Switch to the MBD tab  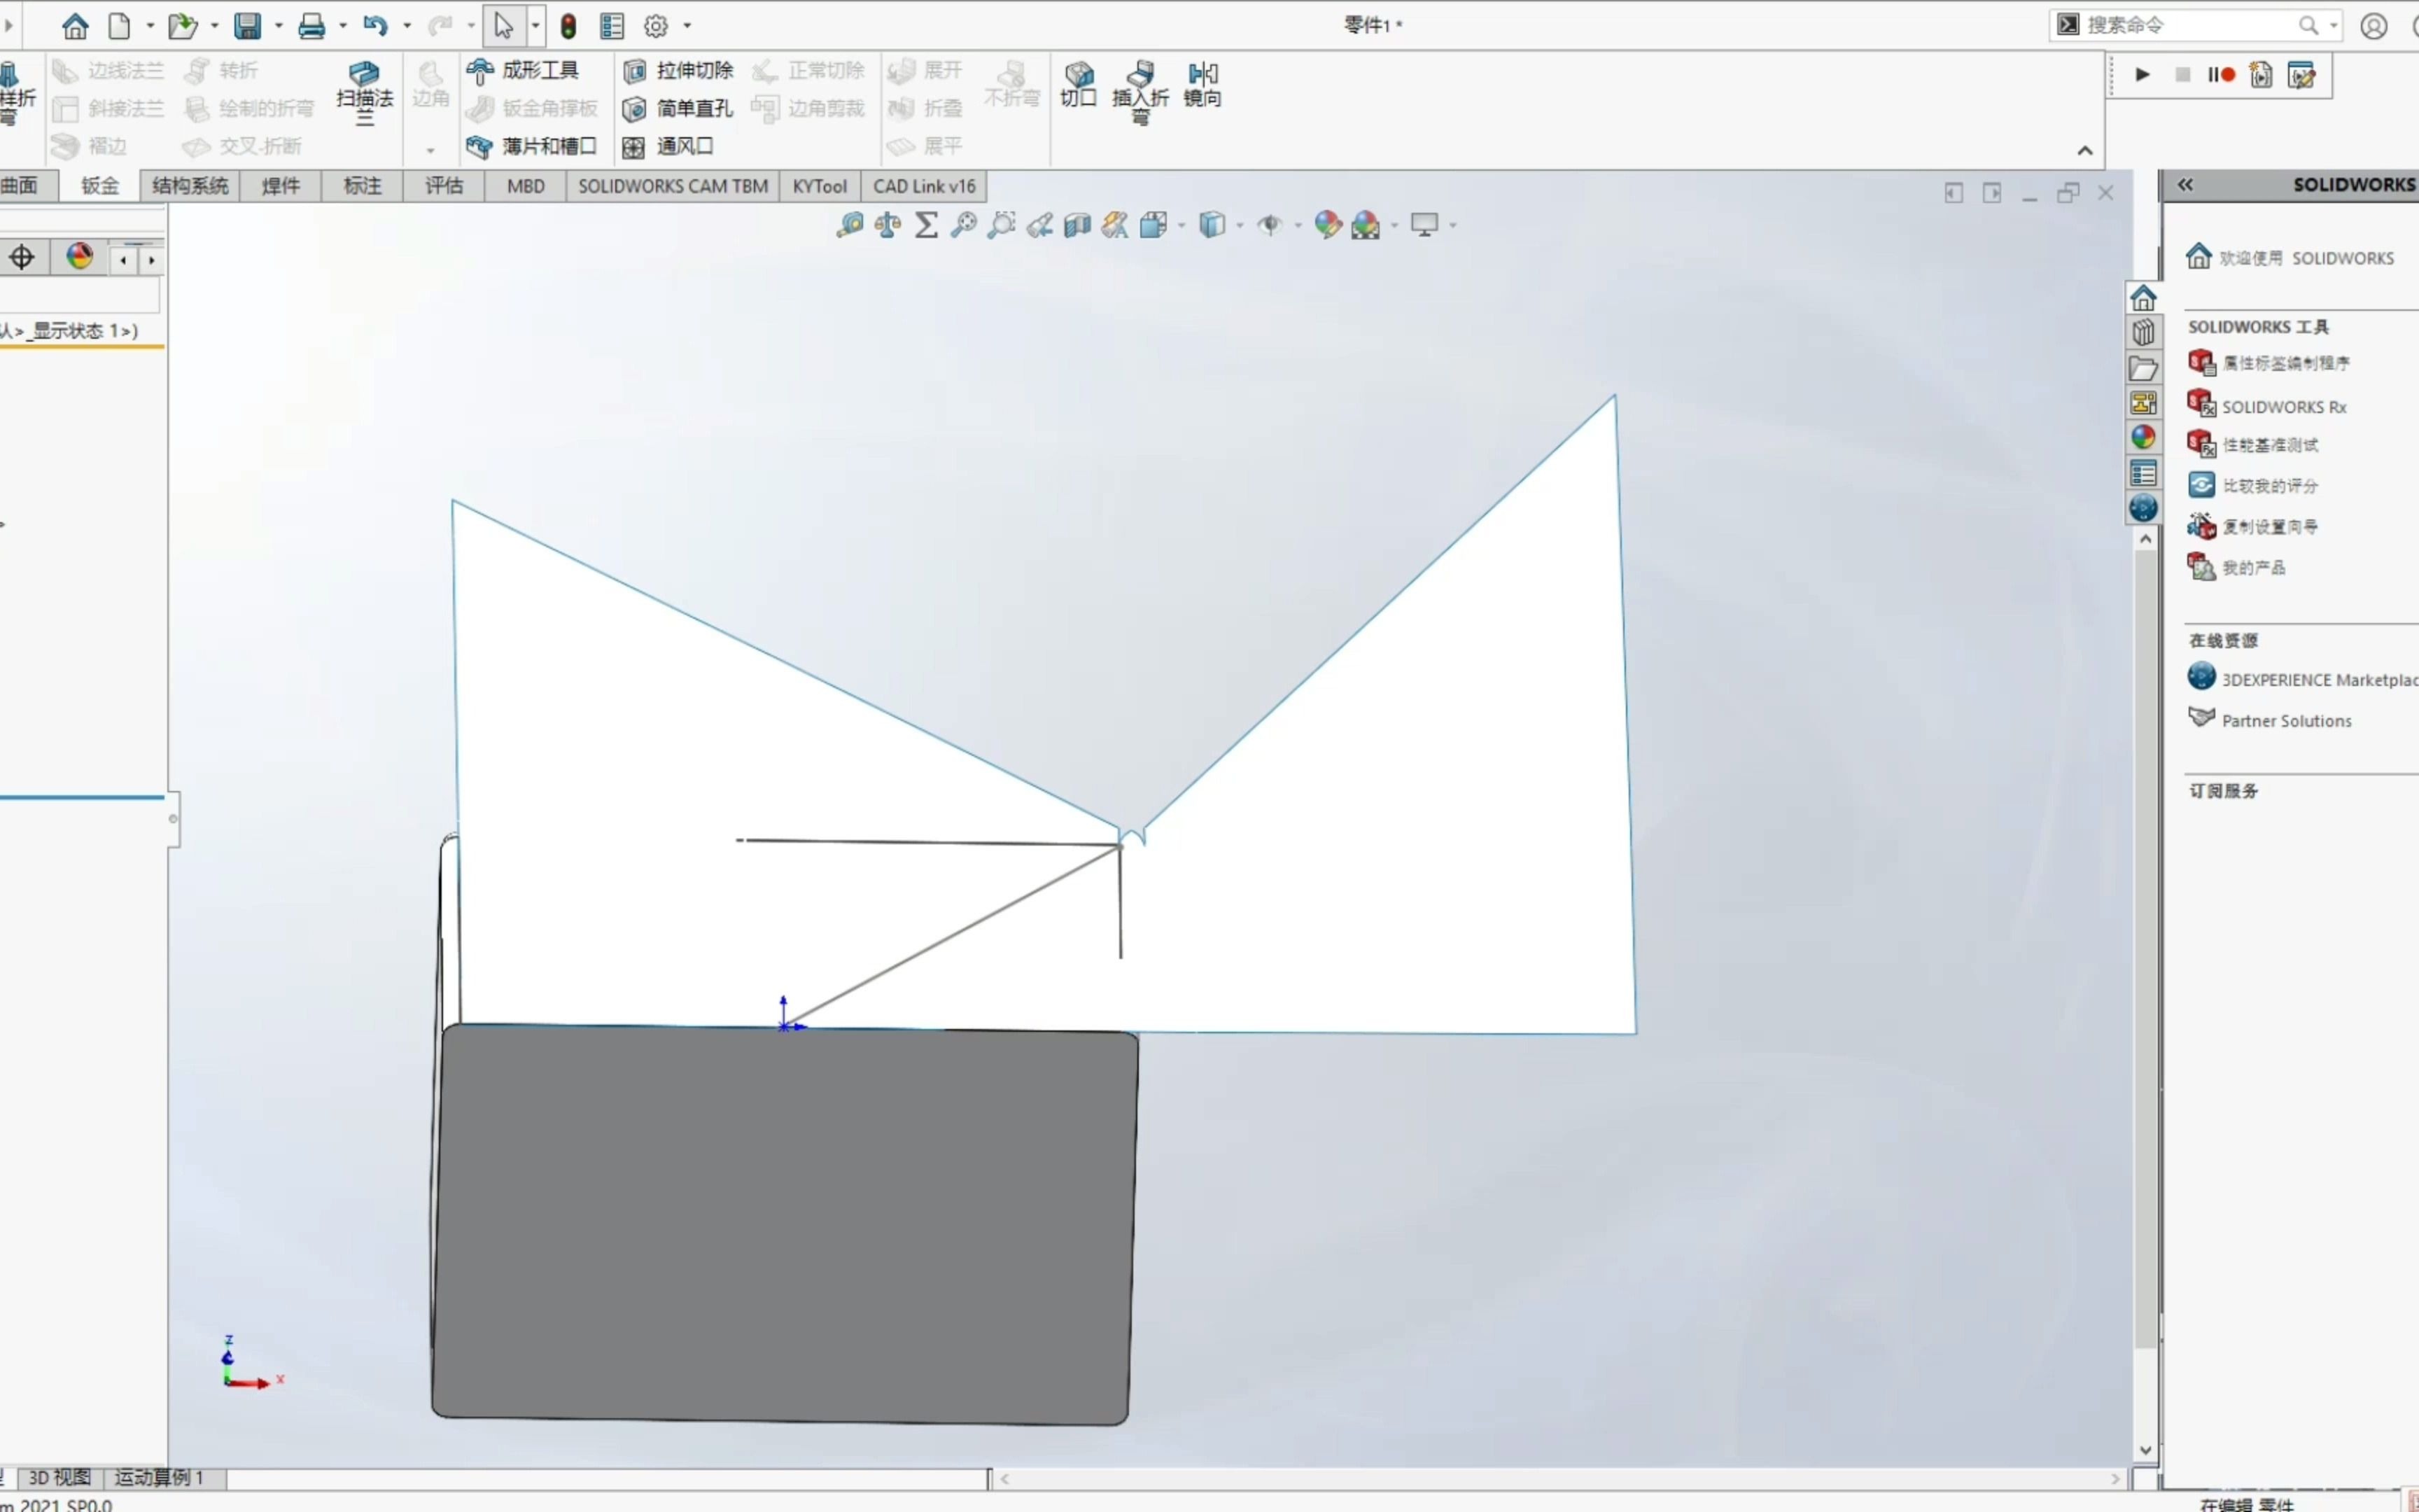[526, 186]
